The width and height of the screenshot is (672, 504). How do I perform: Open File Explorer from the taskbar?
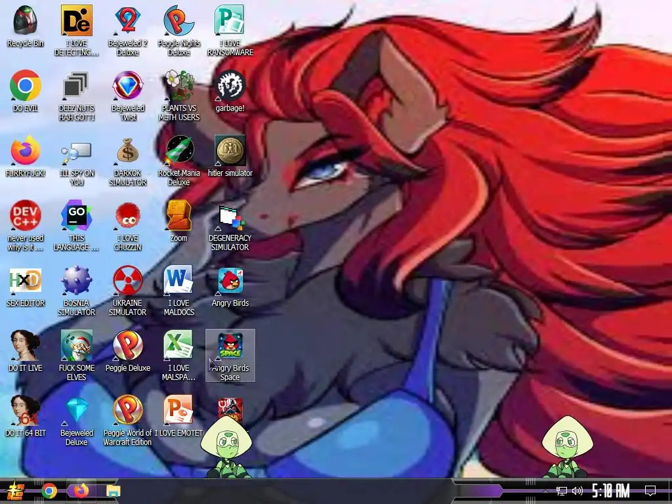tap(113, 491)
